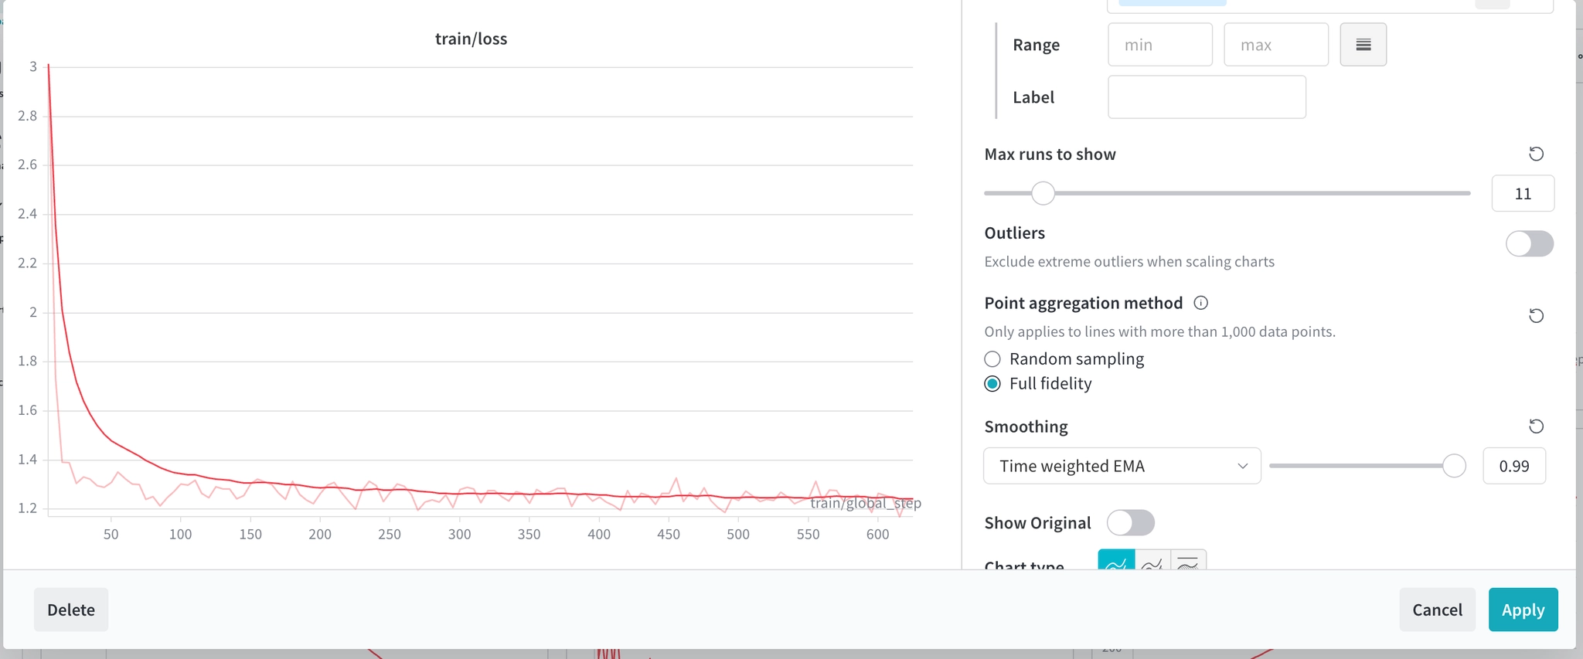The width and height of the screenshot is (1583, 659).
Task: Toggle the Outliers switch
Action: click(1529, 244)
